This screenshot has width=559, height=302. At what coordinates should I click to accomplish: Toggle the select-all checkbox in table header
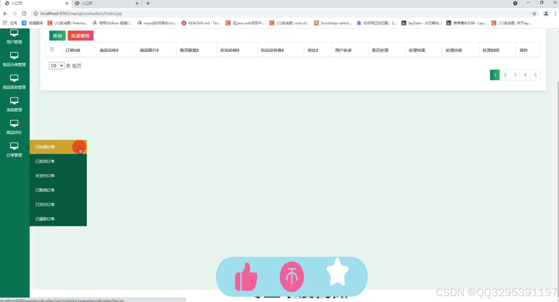tap(52, 49)
